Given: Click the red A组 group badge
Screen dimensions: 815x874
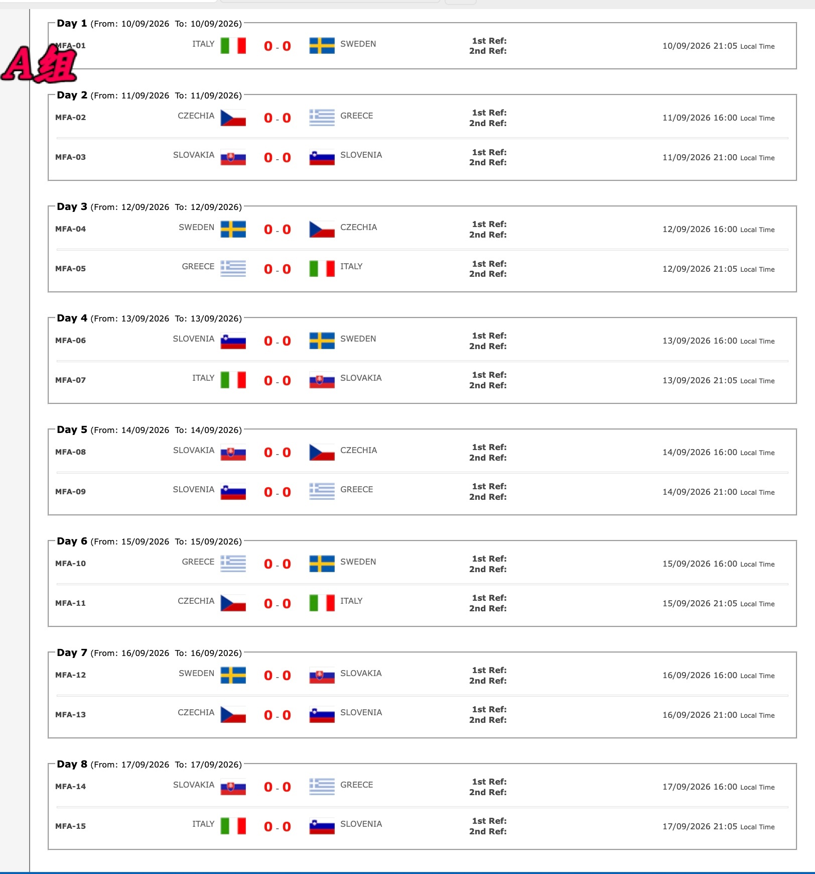Looking at the screenshot, I should [x=39, y=64].
